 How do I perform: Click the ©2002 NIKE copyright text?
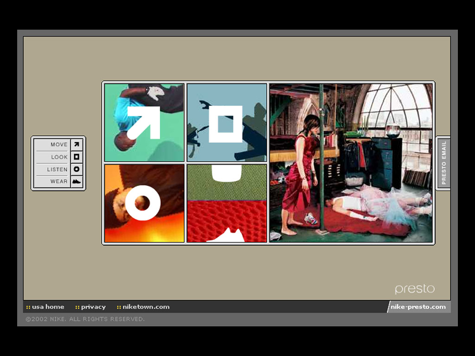point(85,319)
